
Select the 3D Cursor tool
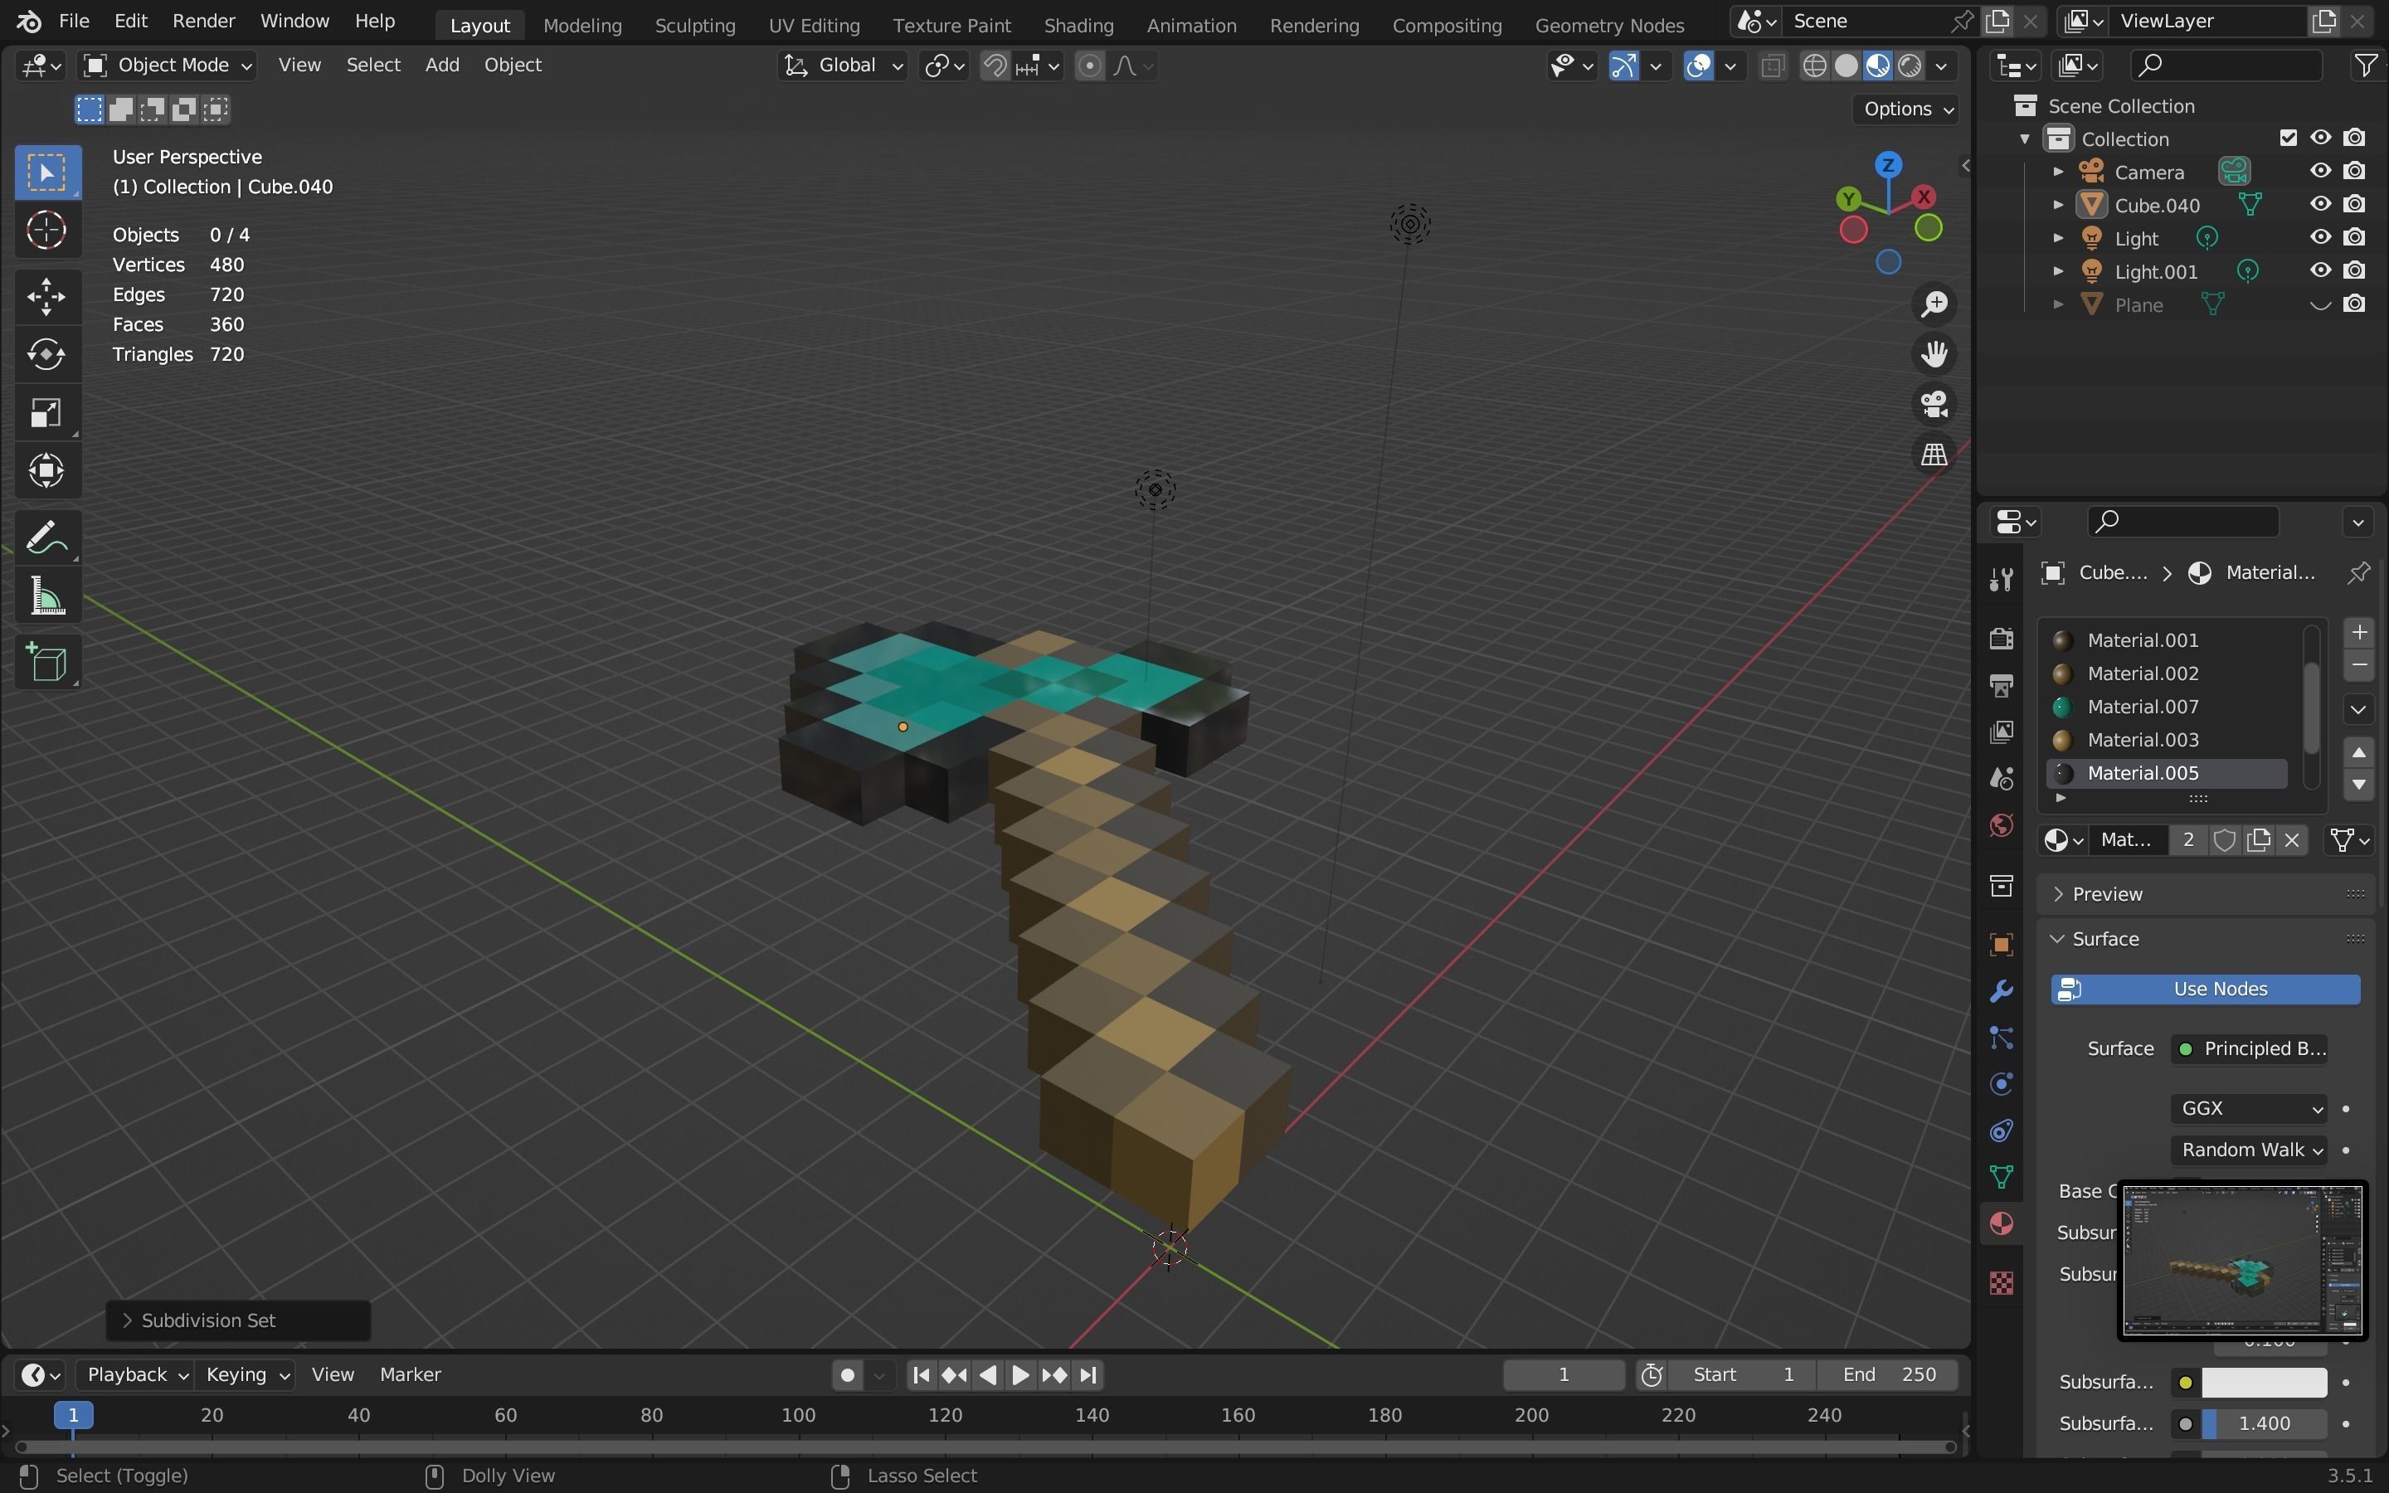point(46,231)
